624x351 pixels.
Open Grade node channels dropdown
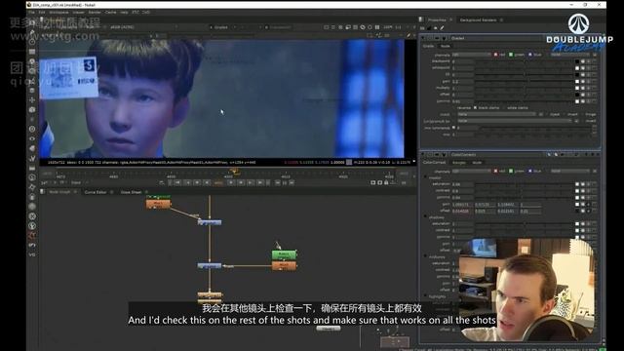(471, 55)
